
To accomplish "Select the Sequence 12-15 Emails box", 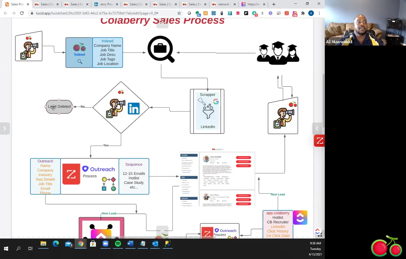I will tap(134, 176).
